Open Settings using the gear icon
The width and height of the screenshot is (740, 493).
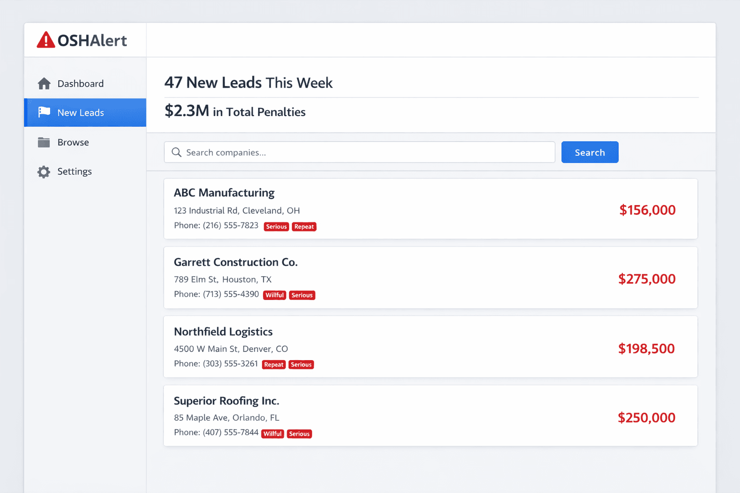[44, 171]
